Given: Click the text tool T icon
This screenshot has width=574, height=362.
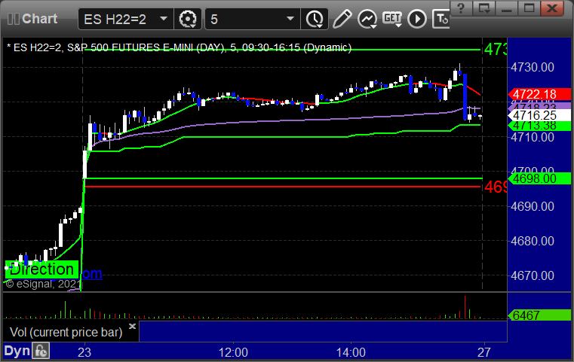Looking at the screenshot, I should 441,19.
